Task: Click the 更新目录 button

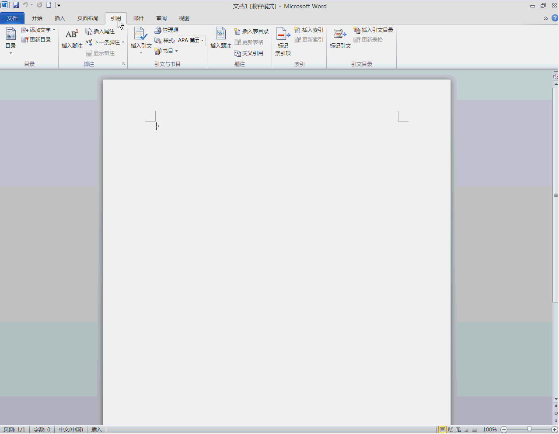Action: tap(36, 40)
